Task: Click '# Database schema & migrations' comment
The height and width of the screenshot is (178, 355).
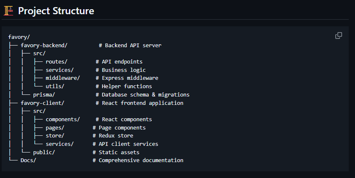Action: point(143,94)
